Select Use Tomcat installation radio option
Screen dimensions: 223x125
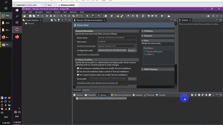pos(78,72)
